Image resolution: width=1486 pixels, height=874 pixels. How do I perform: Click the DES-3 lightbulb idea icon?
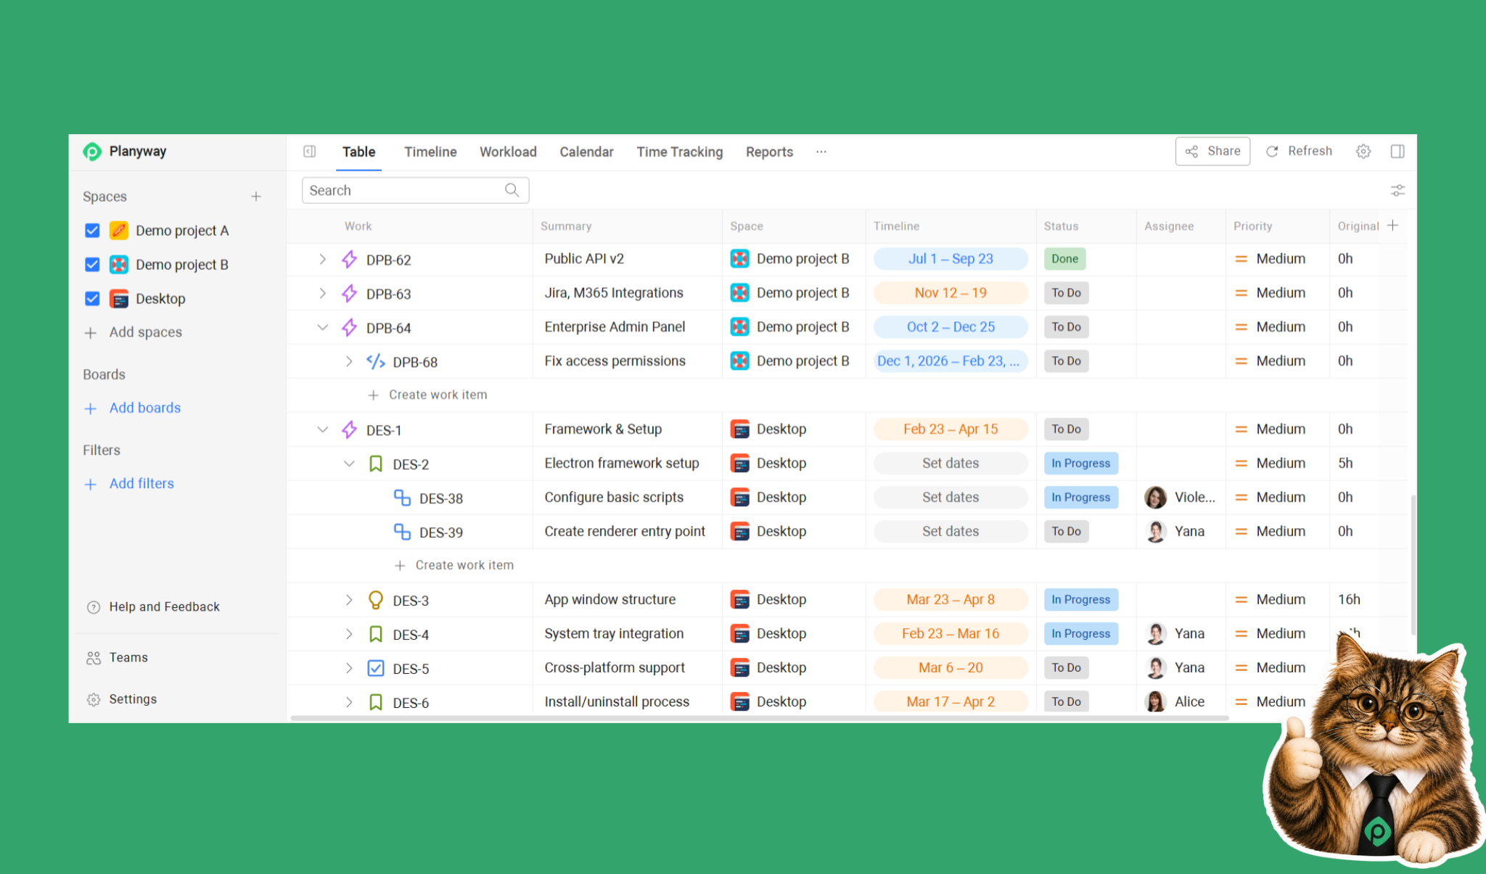(376, 600)
